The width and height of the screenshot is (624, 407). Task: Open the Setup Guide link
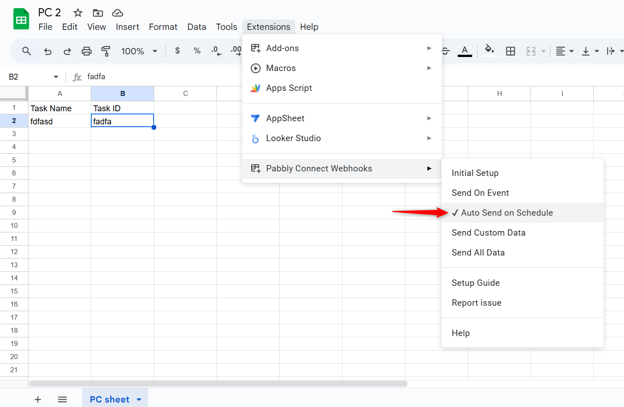pos(475,283)
